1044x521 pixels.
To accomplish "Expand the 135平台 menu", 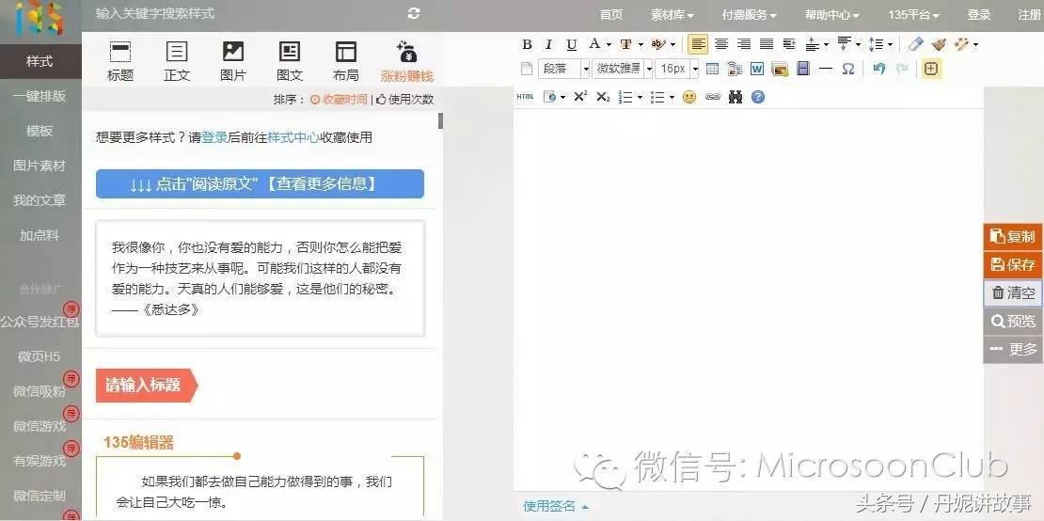I will (x=913, y=15).
